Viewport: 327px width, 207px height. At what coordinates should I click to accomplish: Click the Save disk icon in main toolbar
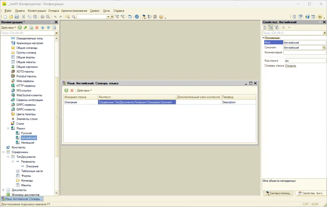point(17,17)
